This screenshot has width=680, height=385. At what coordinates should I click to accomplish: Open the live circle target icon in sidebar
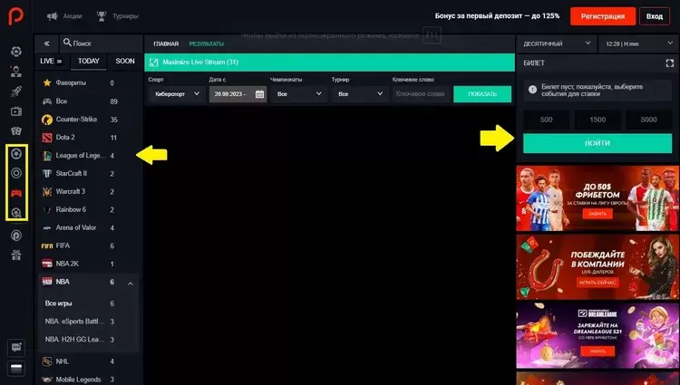tap(16, 173)
